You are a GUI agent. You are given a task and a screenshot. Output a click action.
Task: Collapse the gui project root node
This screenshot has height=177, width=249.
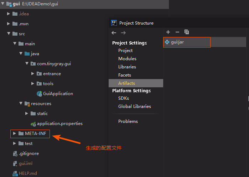pyautogui.click(x=2, y=3)
